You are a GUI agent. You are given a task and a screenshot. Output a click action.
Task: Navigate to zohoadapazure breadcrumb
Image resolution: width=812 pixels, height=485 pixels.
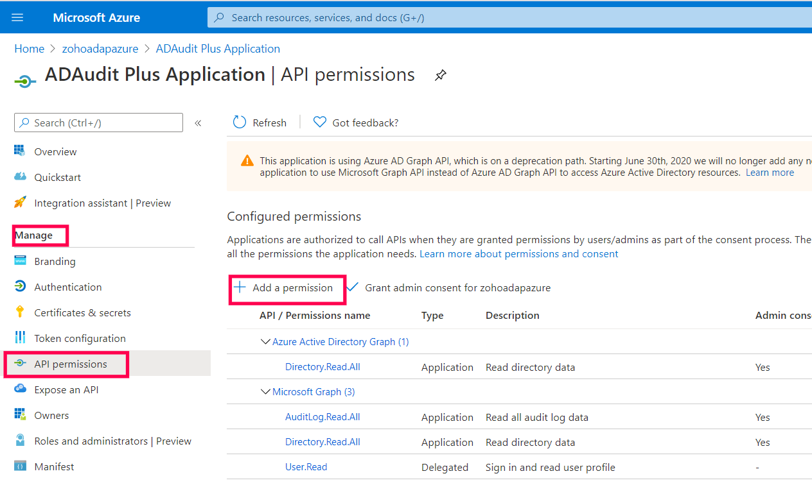click(x=100, y=49)
